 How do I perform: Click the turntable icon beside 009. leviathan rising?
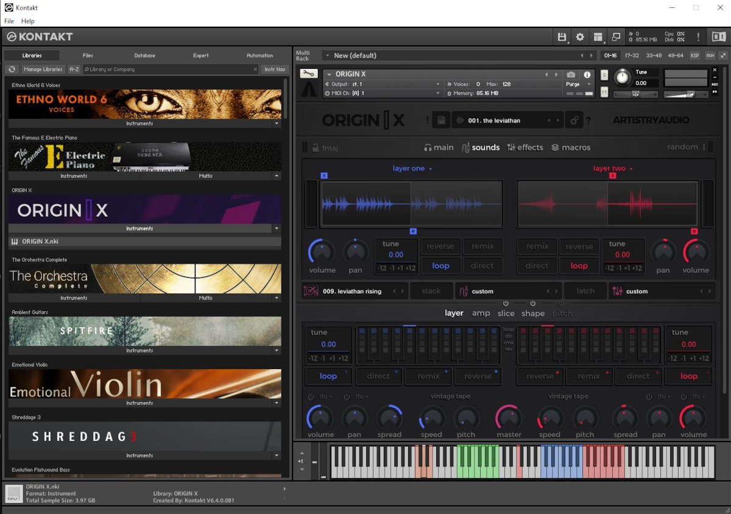[311, 291]
